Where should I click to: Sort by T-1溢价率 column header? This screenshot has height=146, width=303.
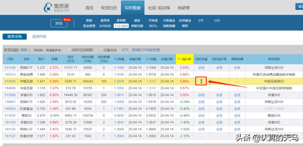185,59
